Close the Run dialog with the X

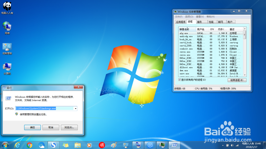78,87
